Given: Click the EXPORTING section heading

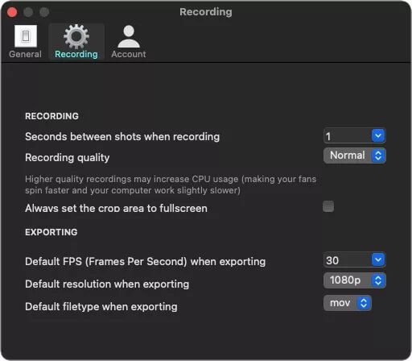Looking at the screenshot, I should pyautogui.click(x=51, y=232).
